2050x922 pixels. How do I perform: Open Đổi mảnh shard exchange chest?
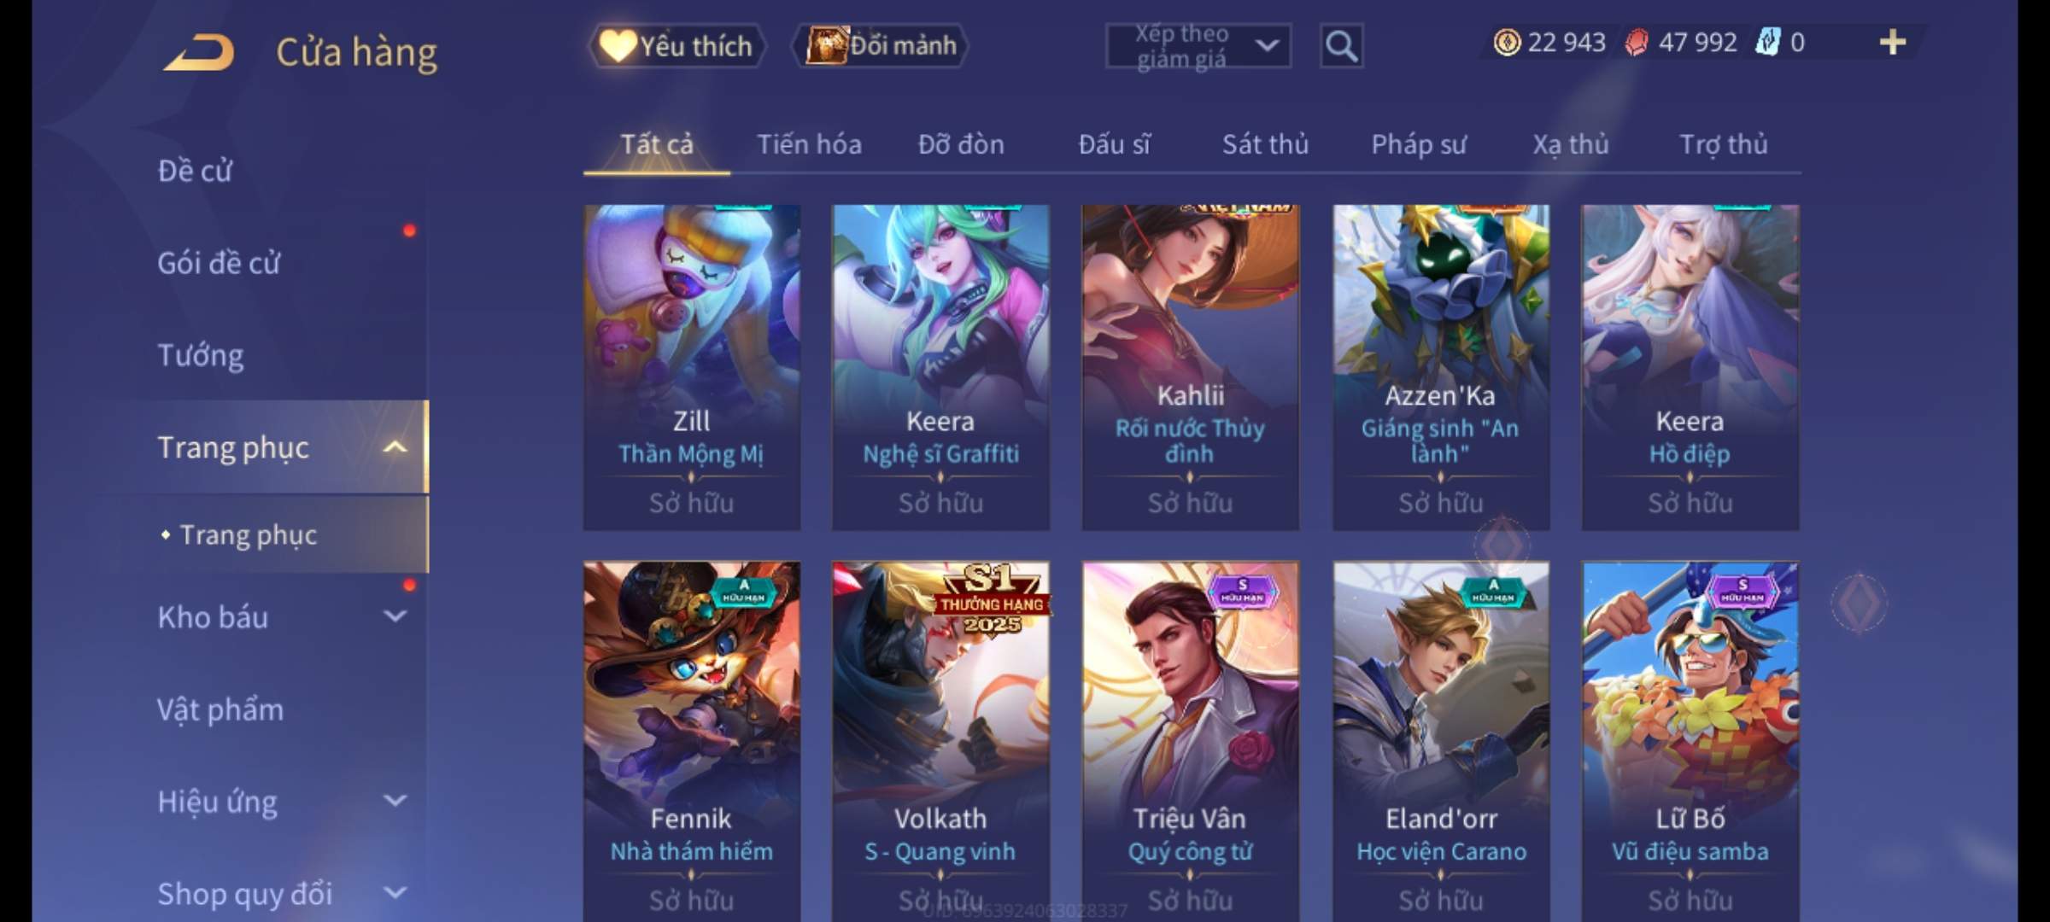click(881, 45)
